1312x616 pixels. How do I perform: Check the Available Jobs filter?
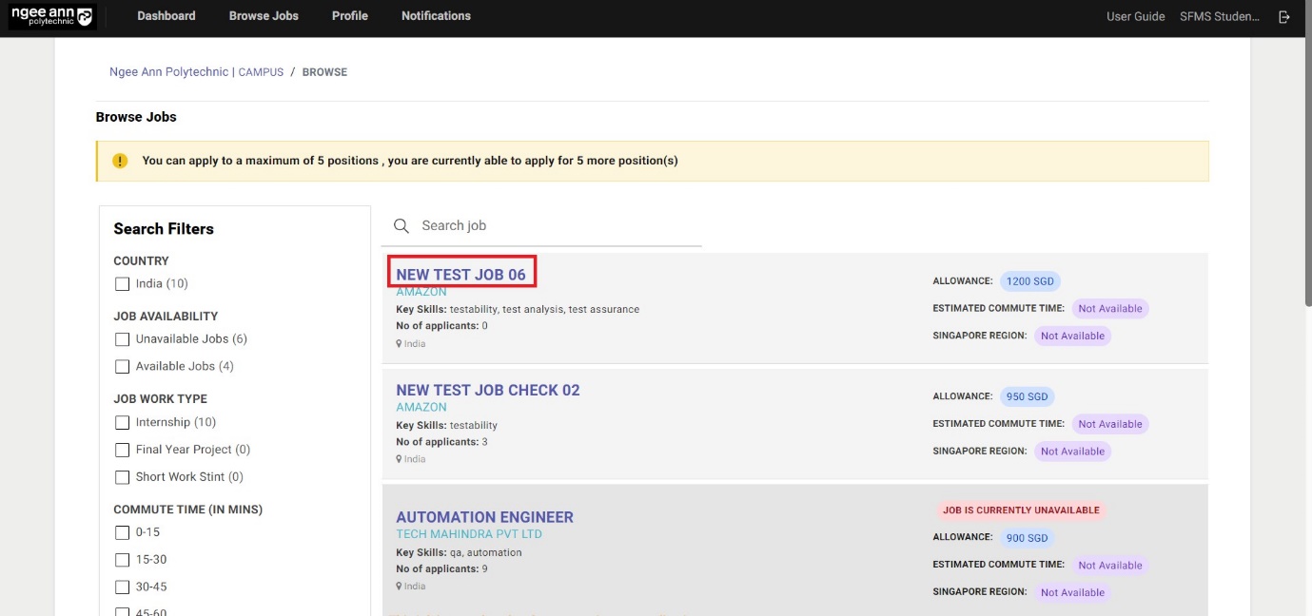pyautogui.click(x=122, y=366)
